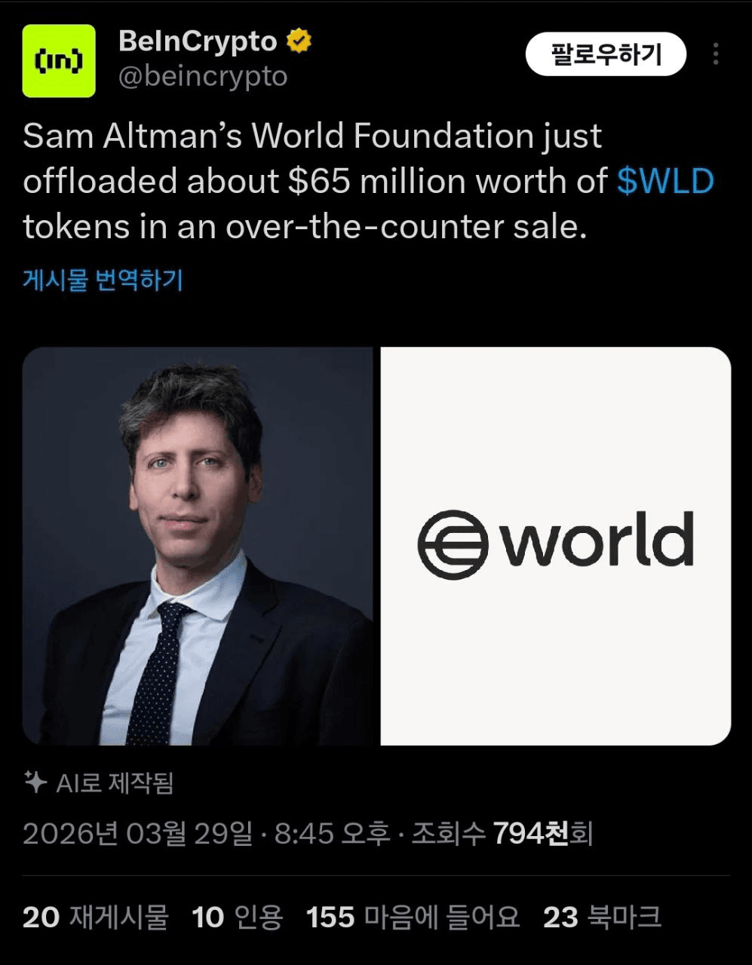This screenshot has height=965, width=752.
Task: Click the gold verified badge
Action: click(x=299, y=41)
